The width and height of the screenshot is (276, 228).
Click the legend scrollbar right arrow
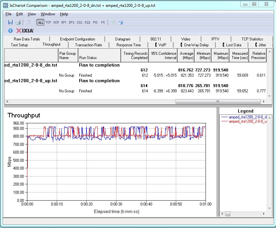(x=264, y=214)
